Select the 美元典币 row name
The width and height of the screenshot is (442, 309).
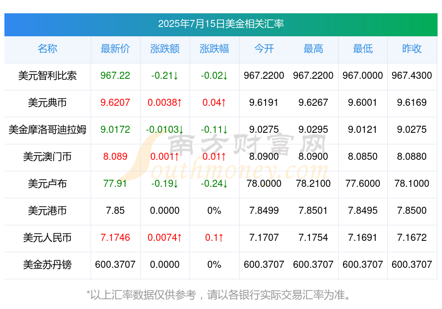tap(47, 103)
